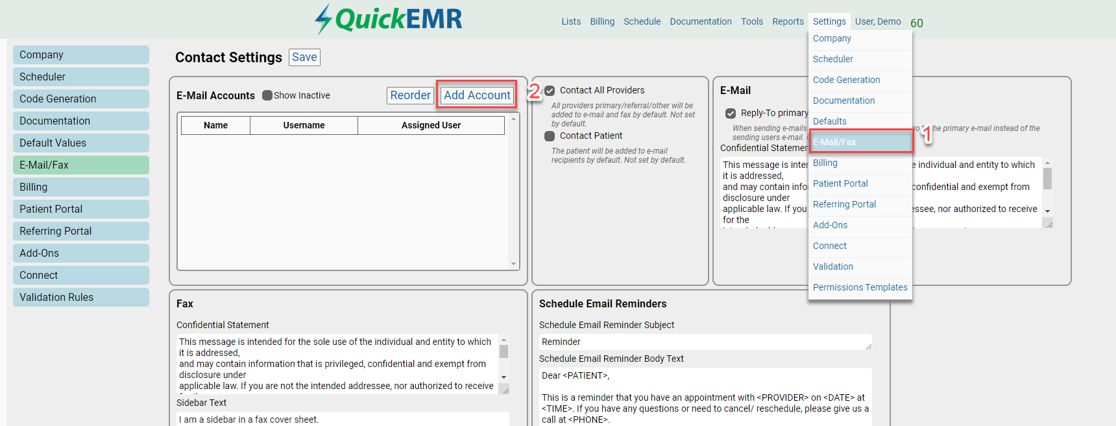
Task: Choose Documentation in Settings dropdown
Action: point(860,101)
